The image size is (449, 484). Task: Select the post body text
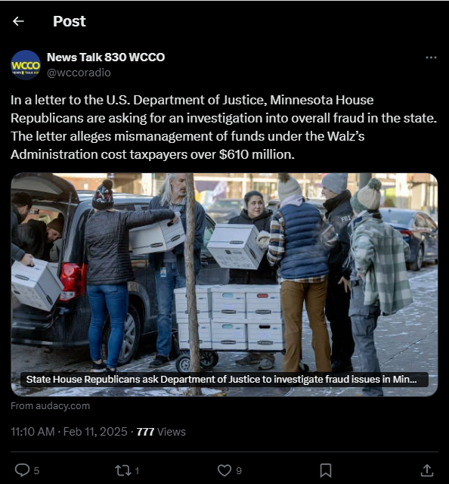tap(224, 127)
